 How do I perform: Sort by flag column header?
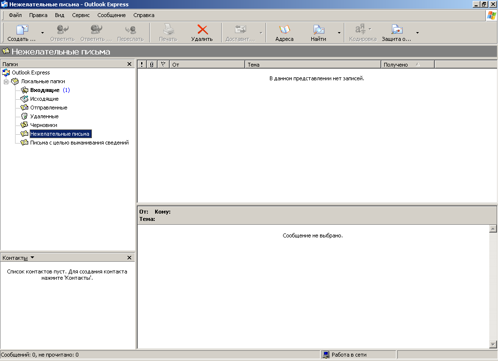[163, 65]
